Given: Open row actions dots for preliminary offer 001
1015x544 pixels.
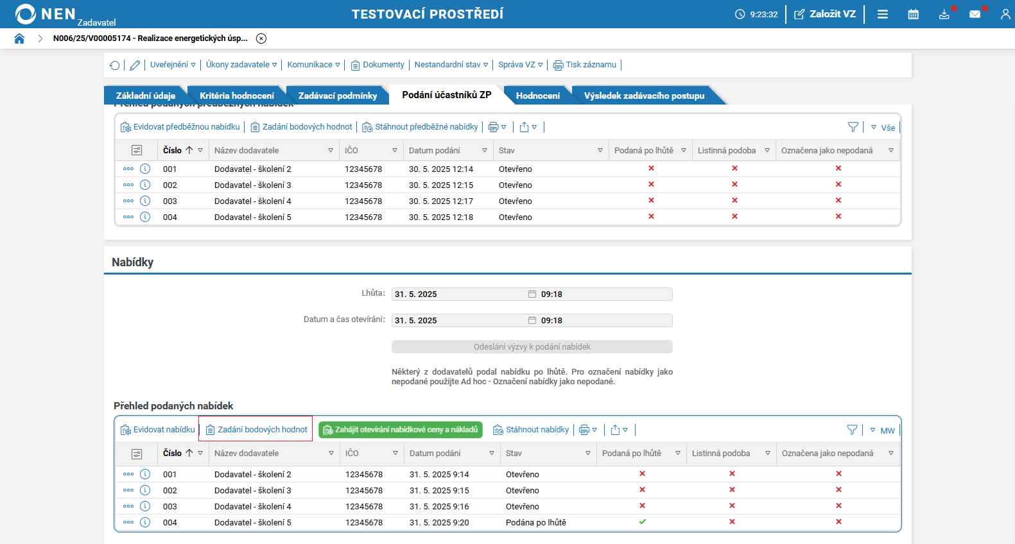Looking at the screenshot, I should point(128,169).
